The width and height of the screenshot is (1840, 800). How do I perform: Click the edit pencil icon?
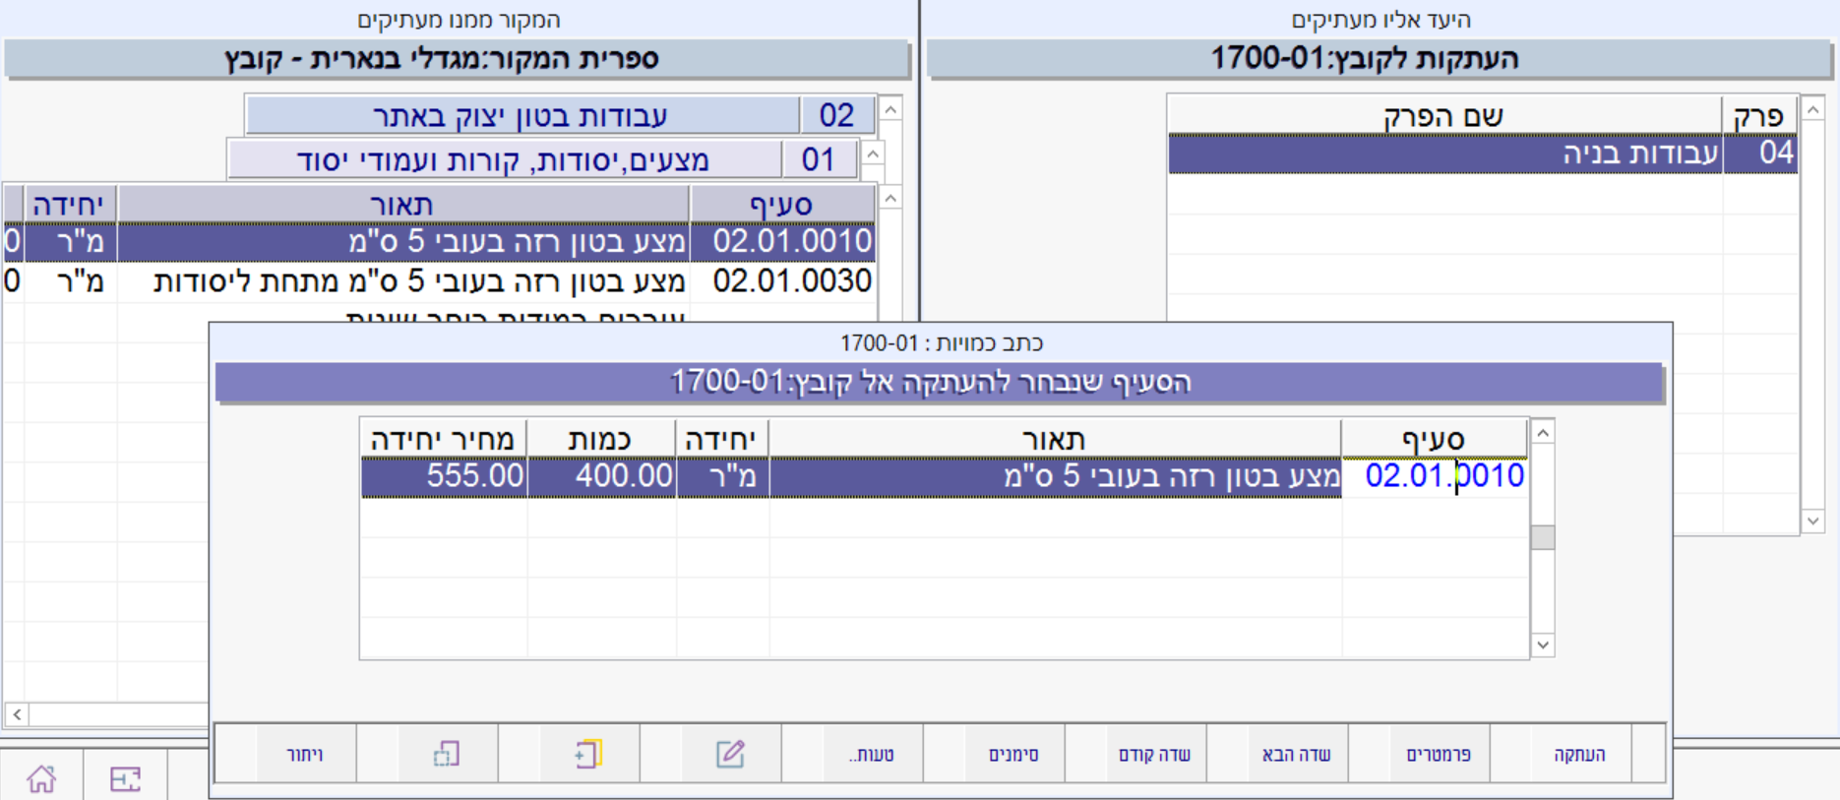(x=729, y=755)
